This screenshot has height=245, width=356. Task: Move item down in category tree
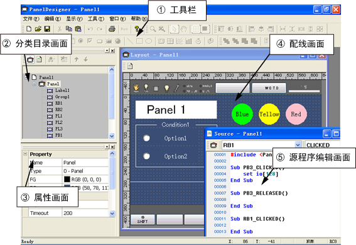(x=85, y=60)
